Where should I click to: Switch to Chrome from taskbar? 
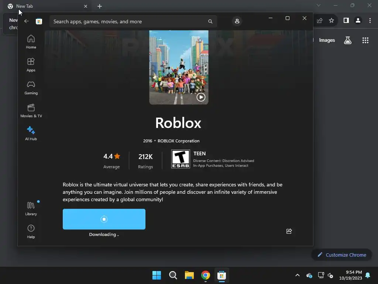click(x=205, y=275)
